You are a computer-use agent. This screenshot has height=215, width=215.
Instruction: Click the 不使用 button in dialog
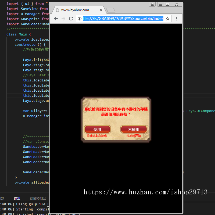coord(134,129)
